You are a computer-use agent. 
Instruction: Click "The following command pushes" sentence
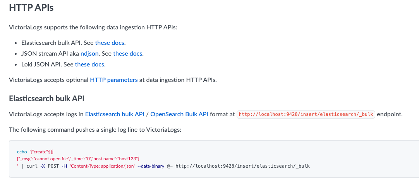(95, 130)
